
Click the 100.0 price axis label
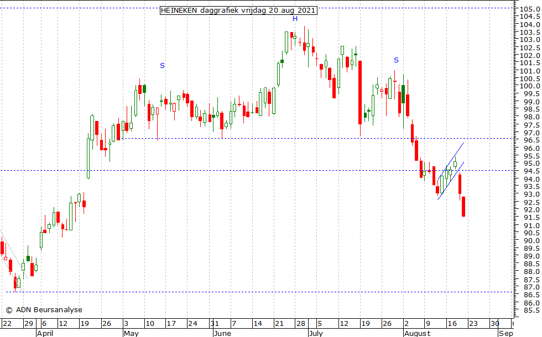530,86
